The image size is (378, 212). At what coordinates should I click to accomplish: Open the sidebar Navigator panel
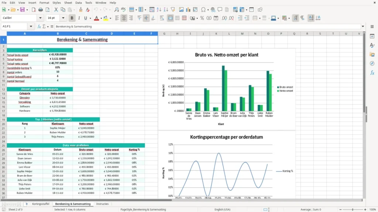click(x=372, y=63)
